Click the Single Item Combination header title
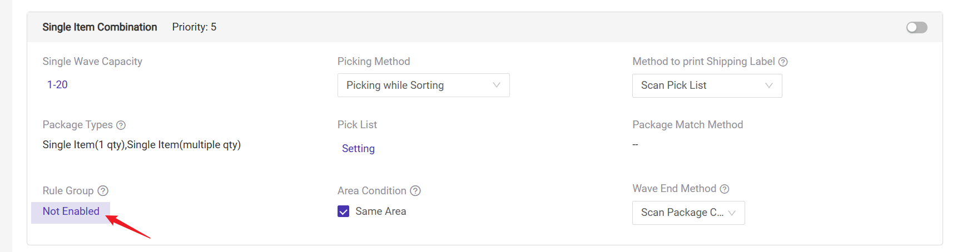This screenshot has width=957, height=252. click(100, 27)
